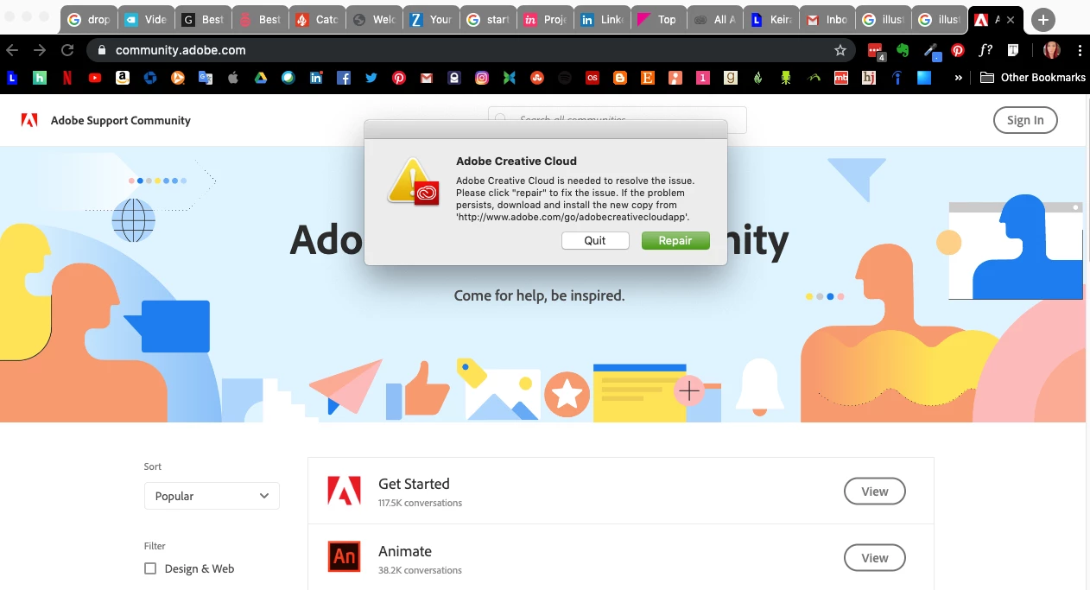Open the YouTube bookmark icon
Viewport: 1090px width, 590px height.
point(95,78)
